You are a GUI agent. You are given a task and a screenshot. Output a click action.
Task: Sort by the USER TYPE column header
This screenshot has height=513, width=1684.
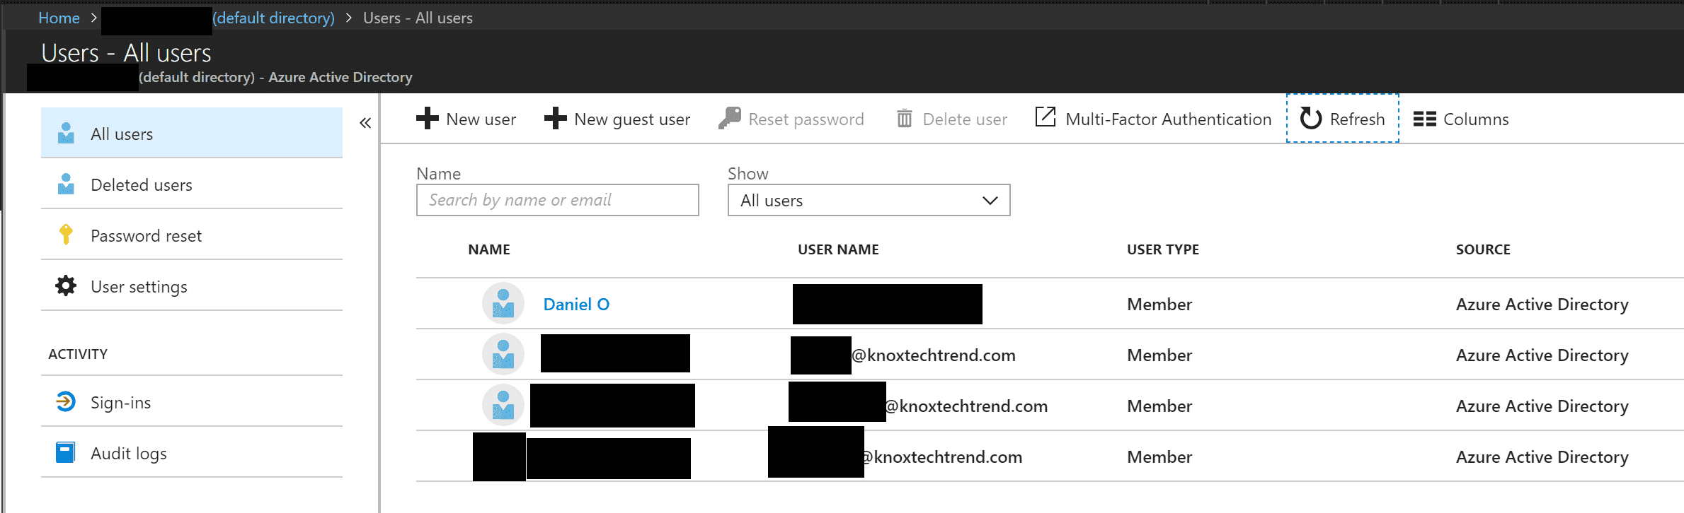coord(1163,249)
